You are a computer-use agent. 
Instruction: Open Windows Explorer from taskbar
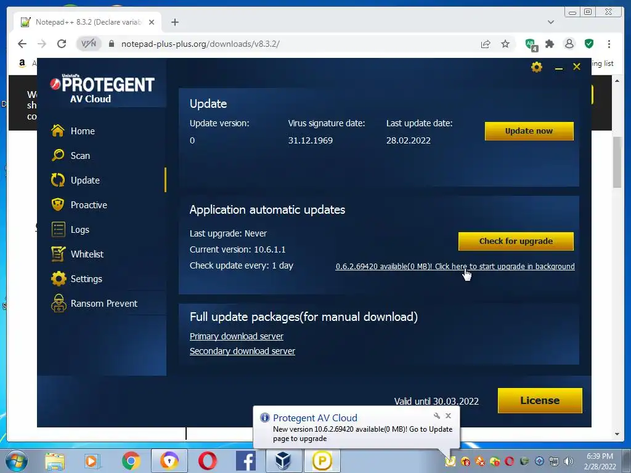pyautogui.click(x=55, y=461)
